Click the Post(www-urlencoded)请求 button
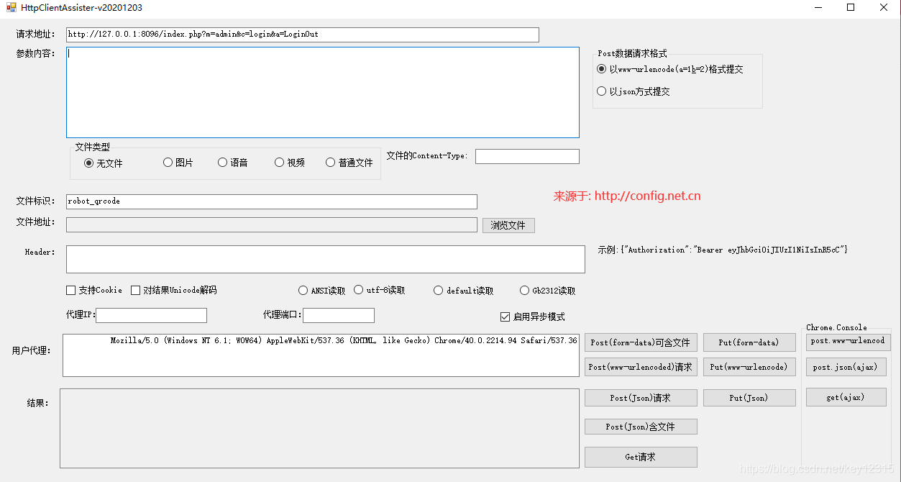This screenshot has height=482, width=901. [x=641, y=366]
